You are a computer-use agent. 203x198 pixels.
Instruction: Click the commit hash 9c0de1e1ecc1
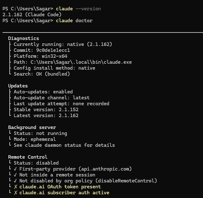click(53, 50)
